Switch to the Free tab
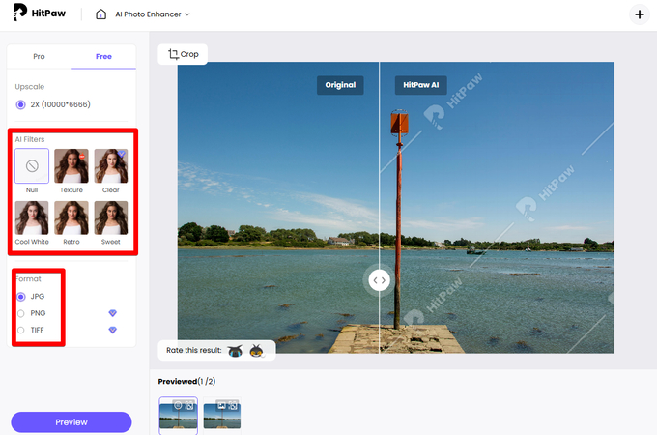Image resolution: width=657 pixels, height=435 pixels. coord(103,57)
